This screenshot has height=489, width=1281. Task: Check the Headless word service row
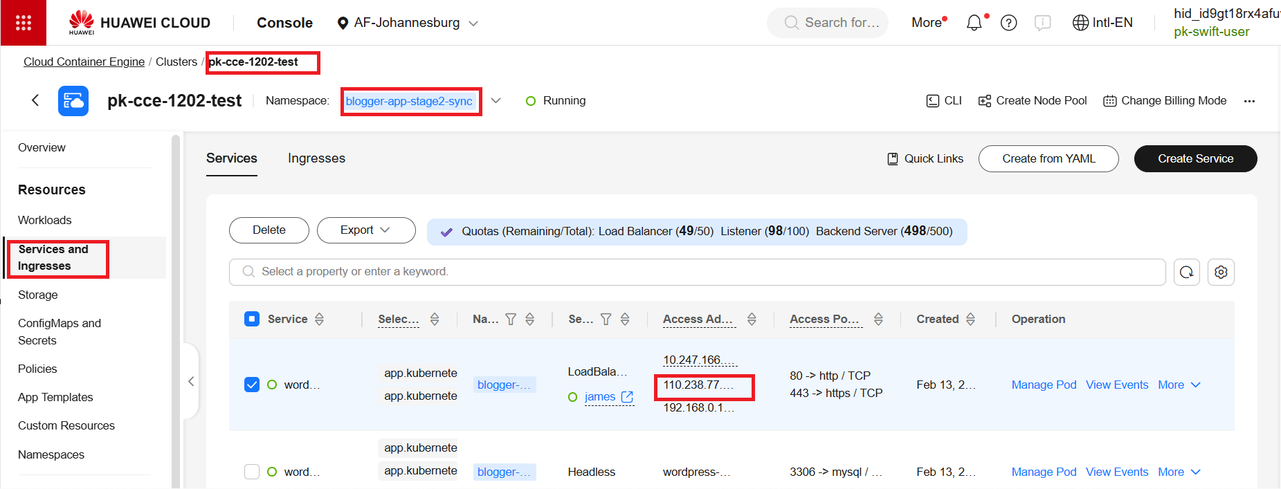252,472
